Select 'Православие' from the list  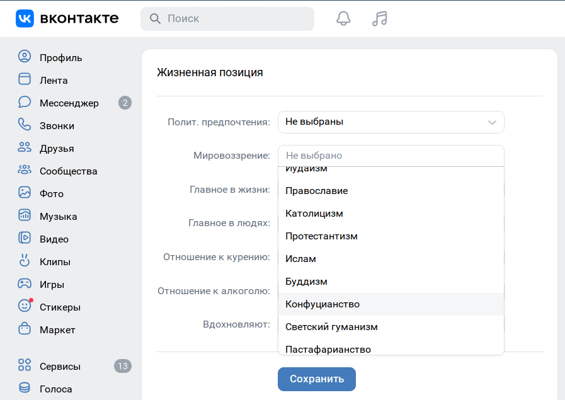(x=316, y=191)
